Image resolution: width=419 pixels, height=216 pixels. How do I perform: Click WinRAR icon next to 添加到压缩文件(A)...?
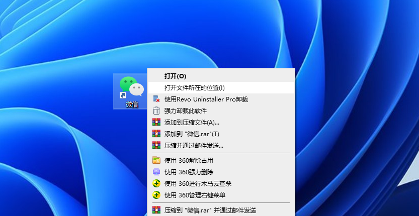(156, 122)
